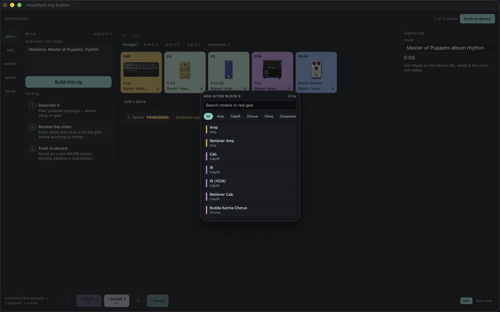Toggle Bypass on the G EQ block
Viewport: 500px width, 312px height.
pos(172,88)
